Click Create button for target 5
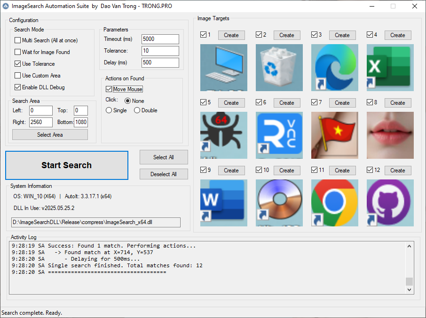426x318 pixels. point(231,102)
